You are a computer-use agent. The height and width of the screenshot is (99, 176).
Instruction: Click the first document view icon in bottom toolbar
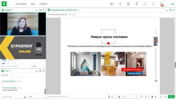tap(109, 97)
